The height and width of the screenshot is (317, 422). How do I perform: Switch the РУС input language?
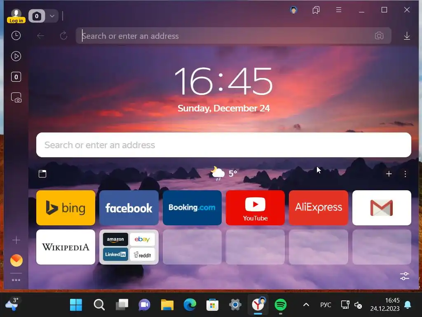[326, 305]
